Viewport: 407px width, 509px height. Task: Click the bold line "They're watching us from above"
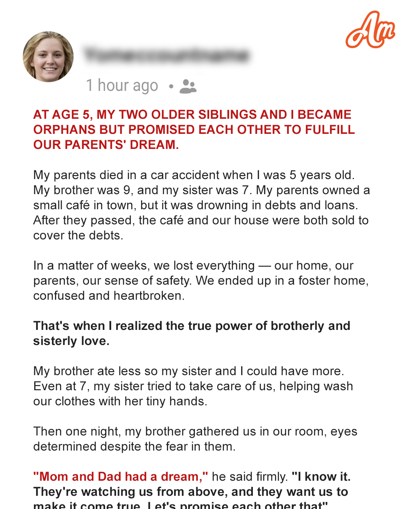[191, 492]
